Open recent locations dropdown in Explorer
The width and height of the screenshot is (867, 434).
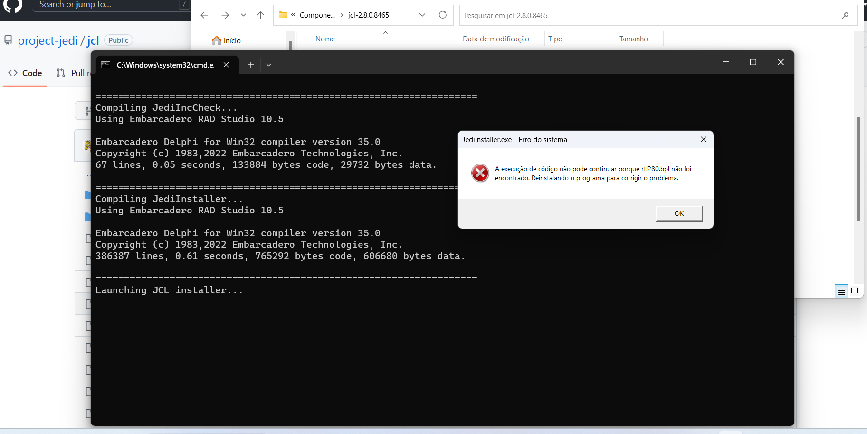tap(243, 15)
